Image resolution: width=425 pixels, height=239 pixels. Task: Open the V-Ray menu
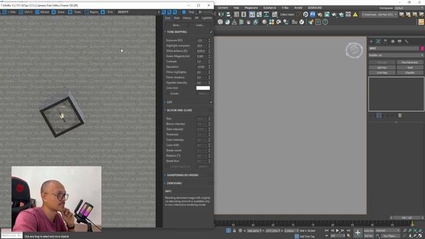285,8
